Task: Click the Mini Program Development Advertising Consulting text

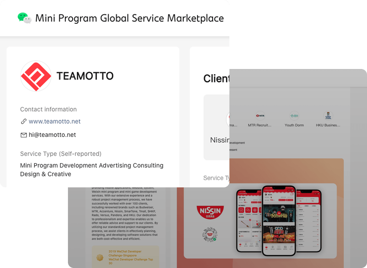Action: [92, 166]
